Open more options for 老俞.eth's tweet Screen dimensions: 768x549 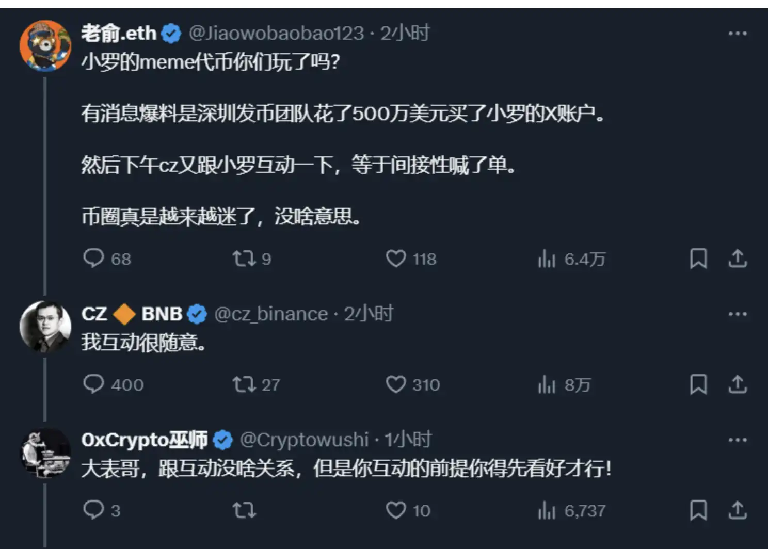click(x=738, y=34)
